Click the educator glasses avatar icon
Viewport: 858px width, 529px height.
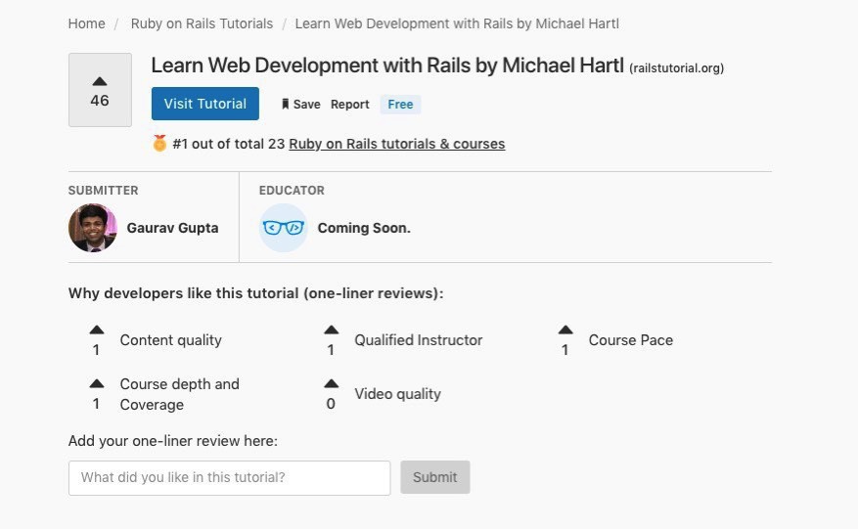[284, 228]
